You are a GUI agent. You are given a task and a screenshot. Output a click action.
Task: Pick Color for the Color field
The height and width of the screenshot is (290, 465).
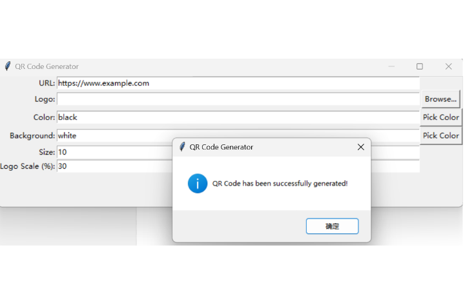click(440, 117)
